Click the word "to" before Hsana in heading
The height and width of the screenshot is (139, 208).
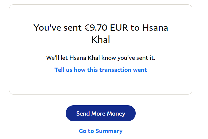coord(135,28)
